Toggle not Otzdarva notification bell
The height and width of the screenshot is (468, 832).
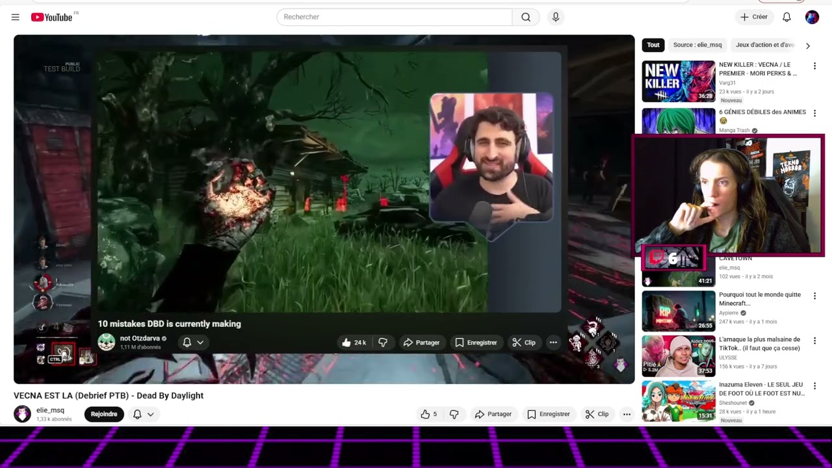(193, 342)
